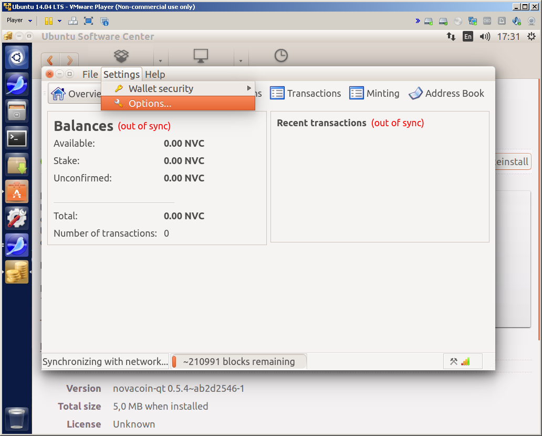The image size is (542, 436).
Task: Click the key icon beside Wallet security
Action: (x=119, y=88)
